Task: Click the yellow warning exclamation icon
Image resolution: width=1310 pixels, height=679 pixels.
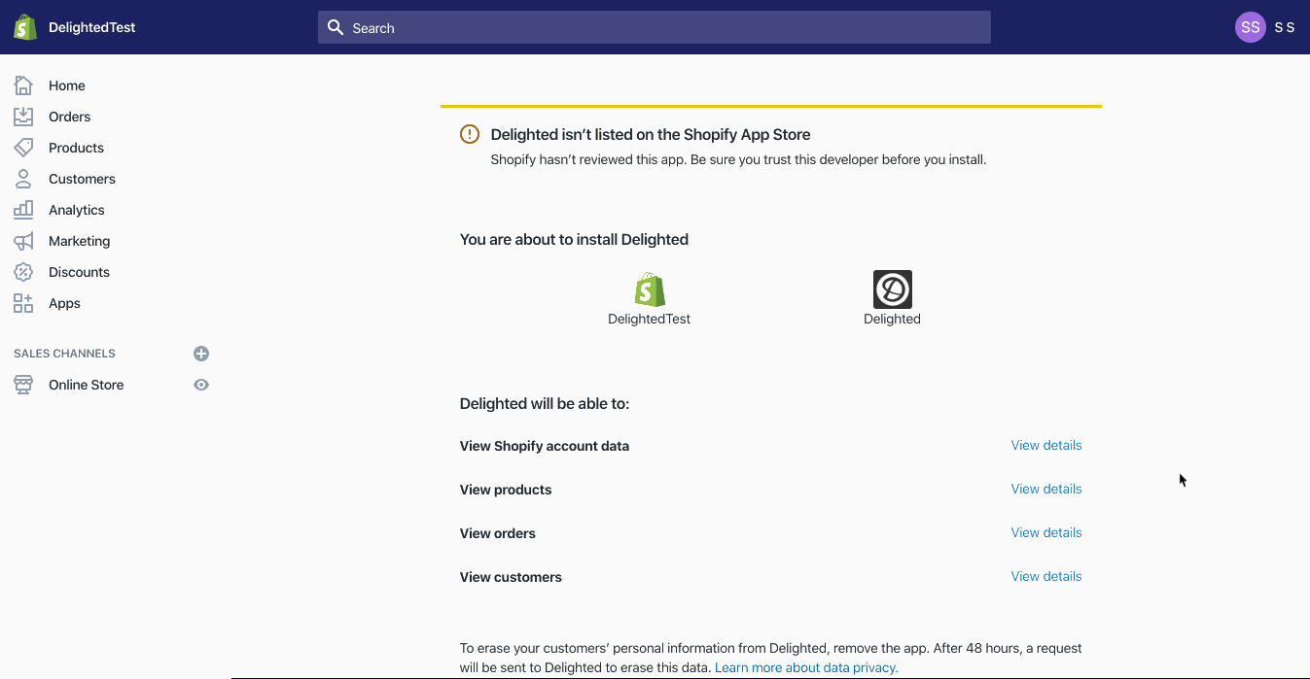Action: point(470,134)
